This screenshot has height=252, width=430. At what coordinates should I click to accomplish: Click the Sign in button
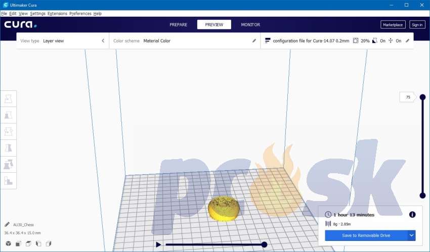tap(417, 25)
